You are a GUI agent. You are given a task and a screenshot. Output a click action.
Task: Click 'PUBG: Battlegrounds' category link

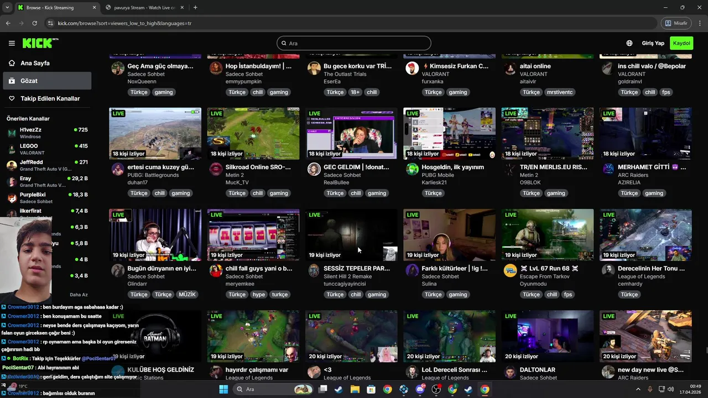(153, 175)
